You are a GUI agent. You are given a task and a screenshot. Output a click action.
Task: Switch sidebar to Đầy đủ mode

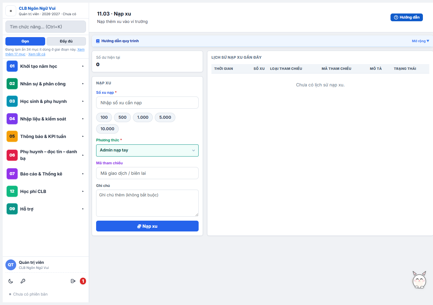point(66,41)
